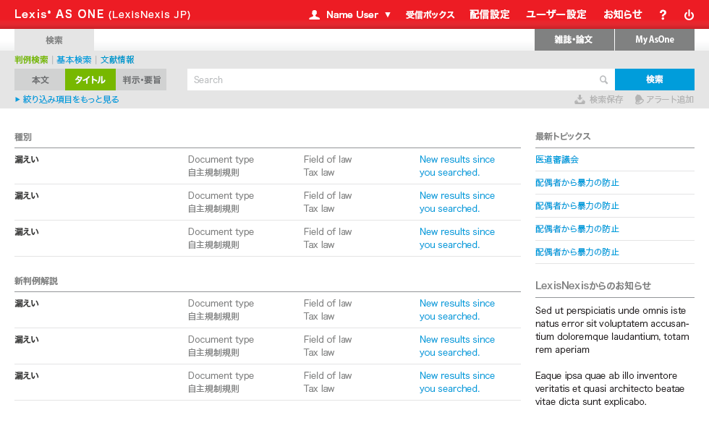Click the Search input field
Viewport: 709px width, 423px height.
click(401, 80)
